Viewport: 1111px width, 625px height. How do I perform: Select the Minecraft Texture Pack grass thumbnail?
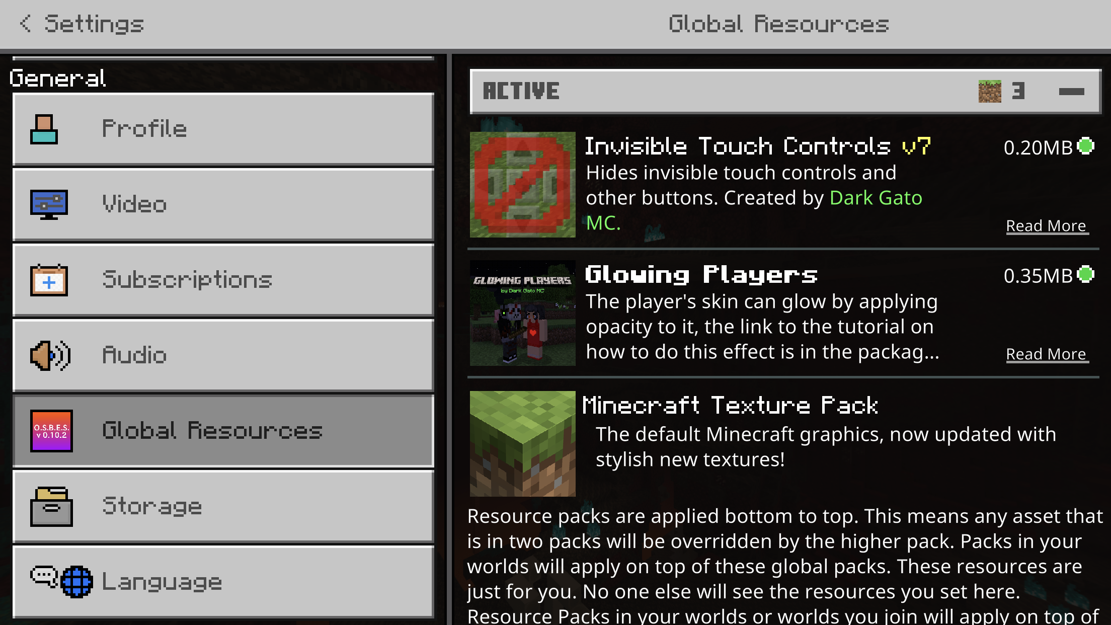(x=522, y=444)
